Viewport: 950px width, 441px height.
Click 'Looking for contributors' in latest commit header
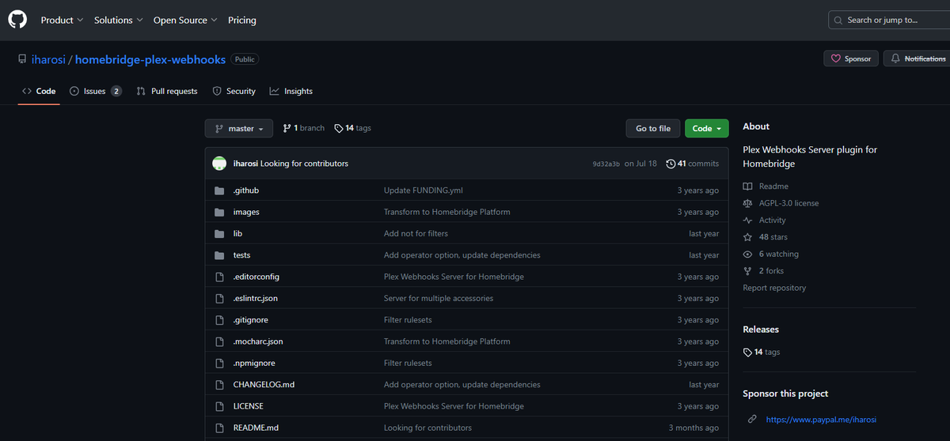point(304,164)
